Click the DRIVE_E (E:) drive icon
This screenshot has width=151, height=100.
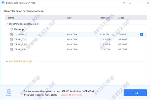[11, 44]
